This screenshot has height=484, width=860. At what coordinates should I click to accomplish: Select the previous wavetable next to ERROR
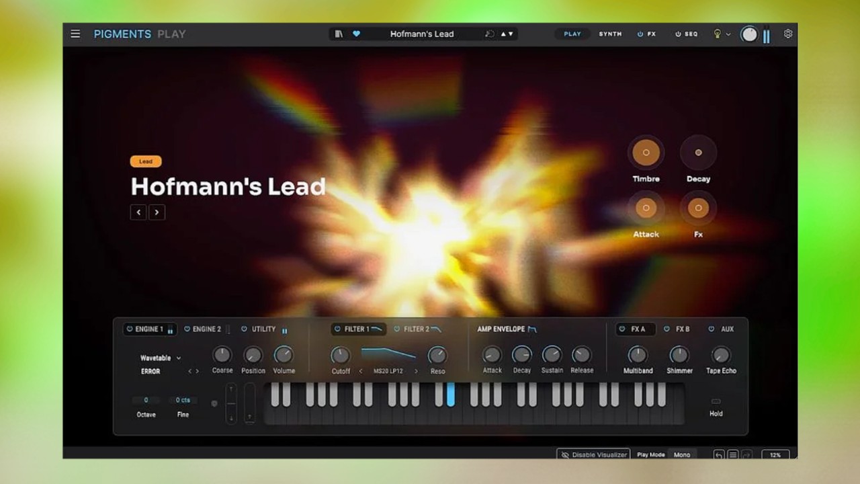pos(190,371)
